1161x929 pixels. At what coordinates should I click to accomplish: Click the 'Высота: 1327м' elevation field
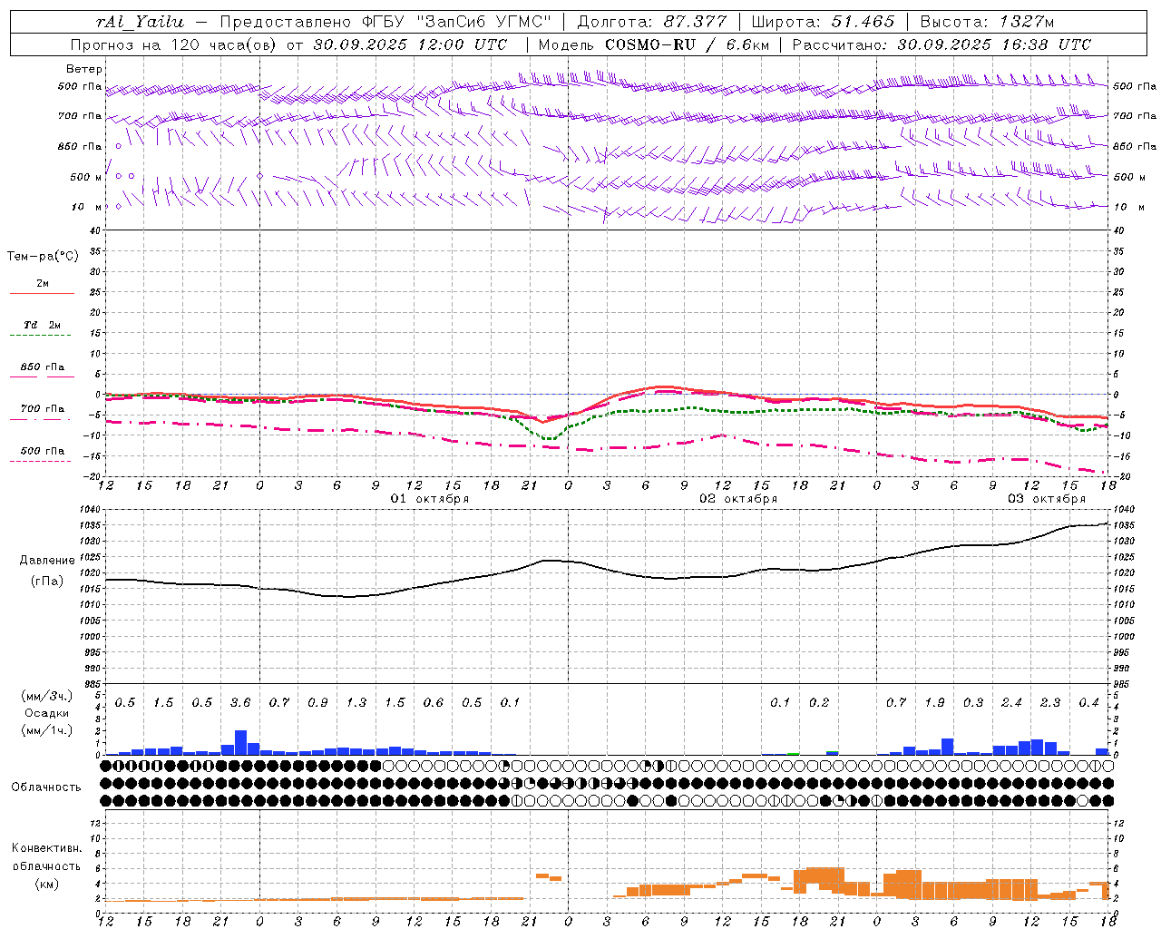987,22
